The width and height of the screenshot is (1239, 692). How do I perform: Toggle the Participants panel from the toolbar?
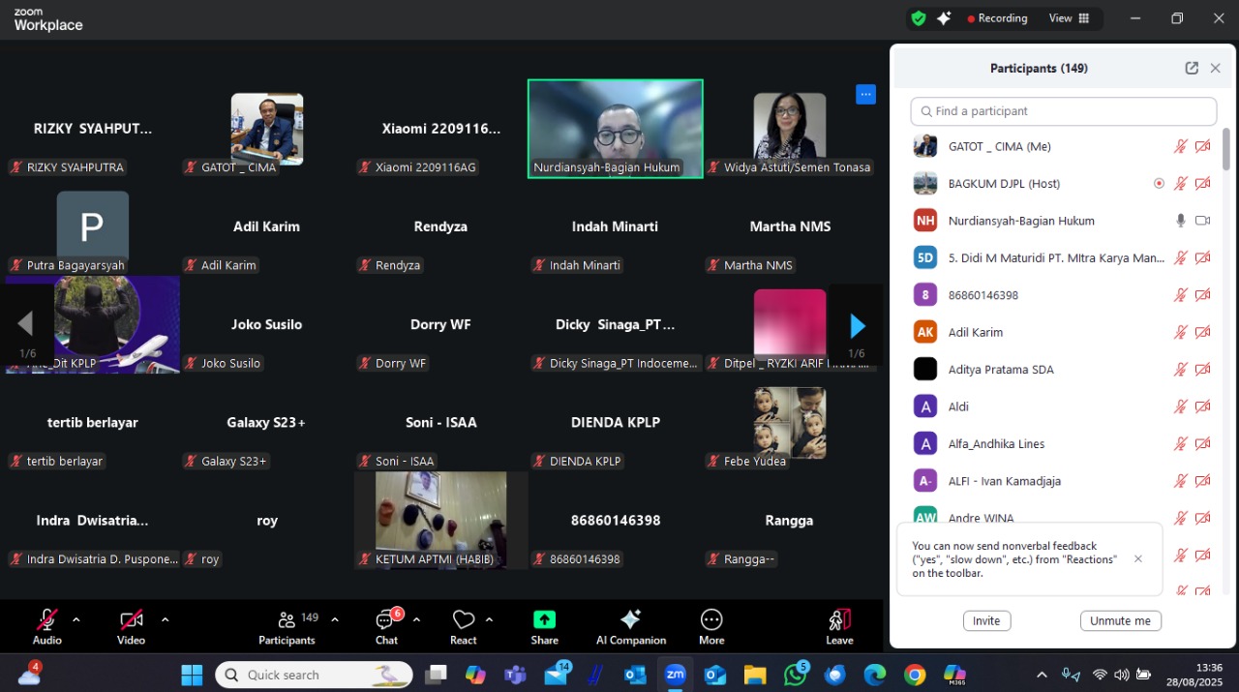(287, 620)
